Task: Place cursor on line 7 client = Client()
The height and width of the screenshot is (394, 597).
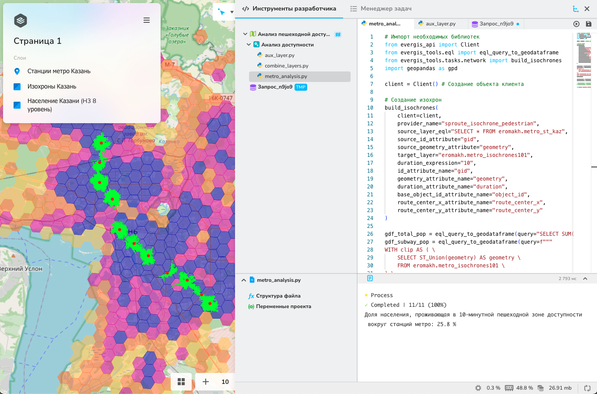Action: point(454,84)
